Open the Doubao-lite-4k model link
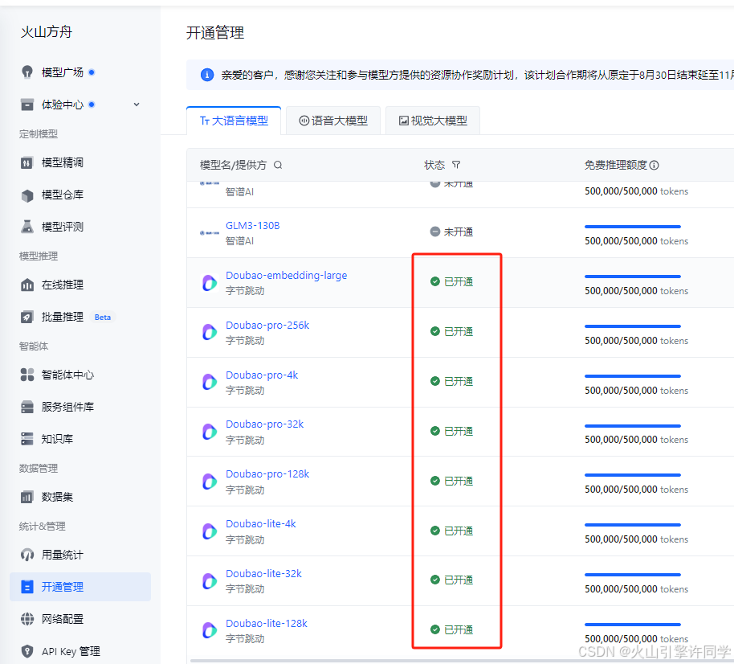The height and width of the screenshot is (664, 734). pos(261,524)
